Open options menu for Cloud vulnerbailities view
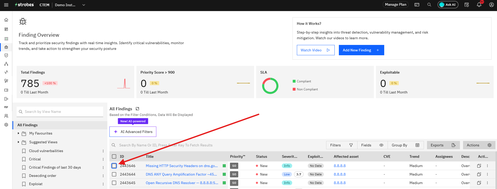Image resolution: width=497 pixels, height=189 pixels. 103,151
